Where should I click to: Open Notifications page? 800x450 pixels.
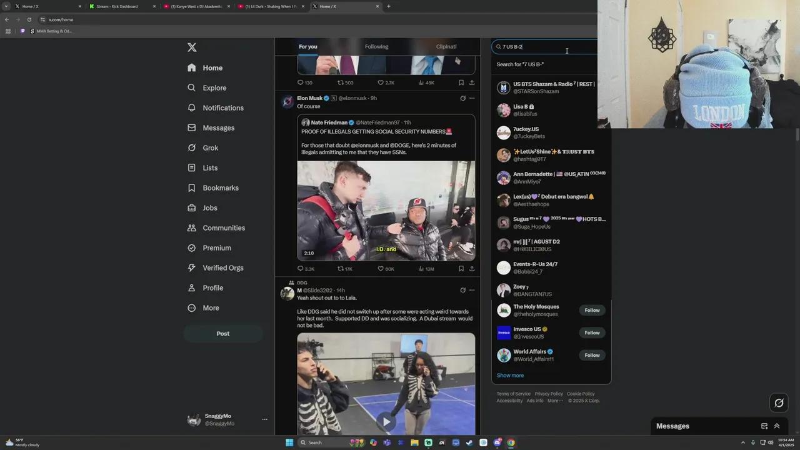(x=216, y=107)
